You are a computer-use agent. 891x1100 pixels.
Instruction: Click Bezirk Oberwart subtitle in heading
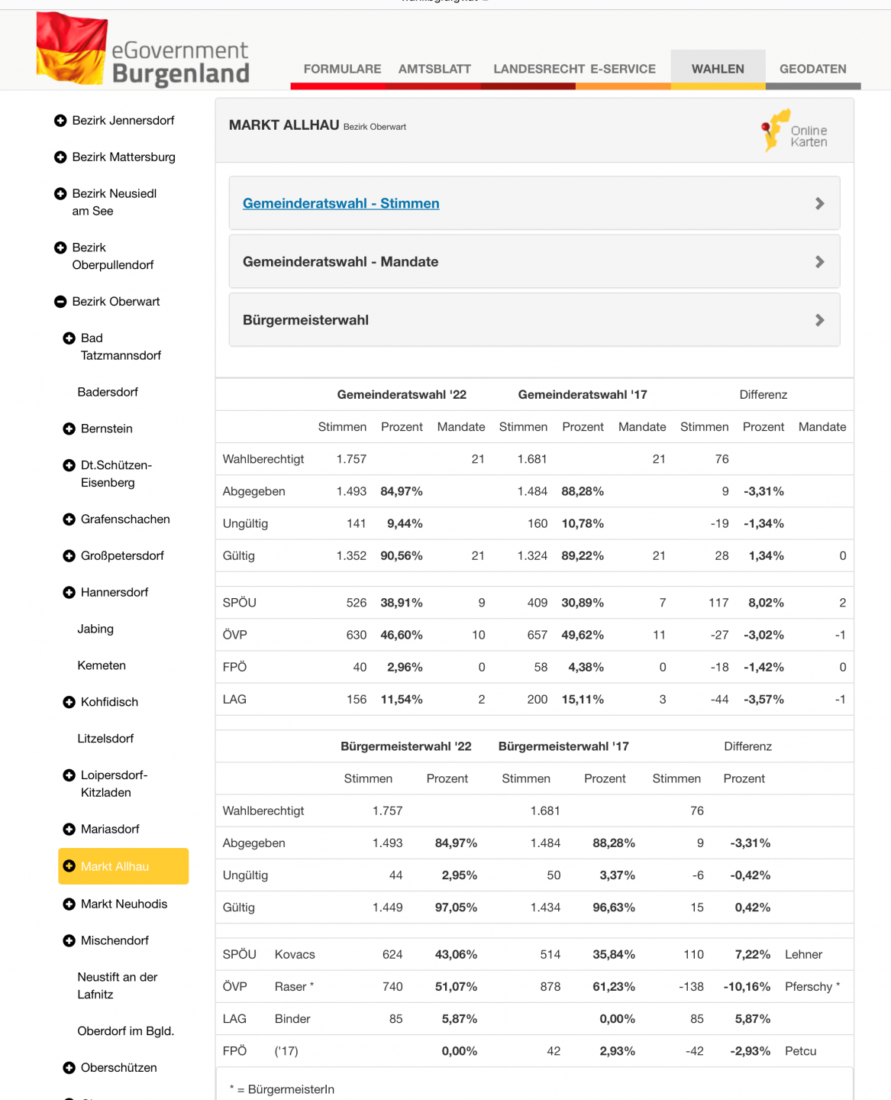(x=375, y=127)
